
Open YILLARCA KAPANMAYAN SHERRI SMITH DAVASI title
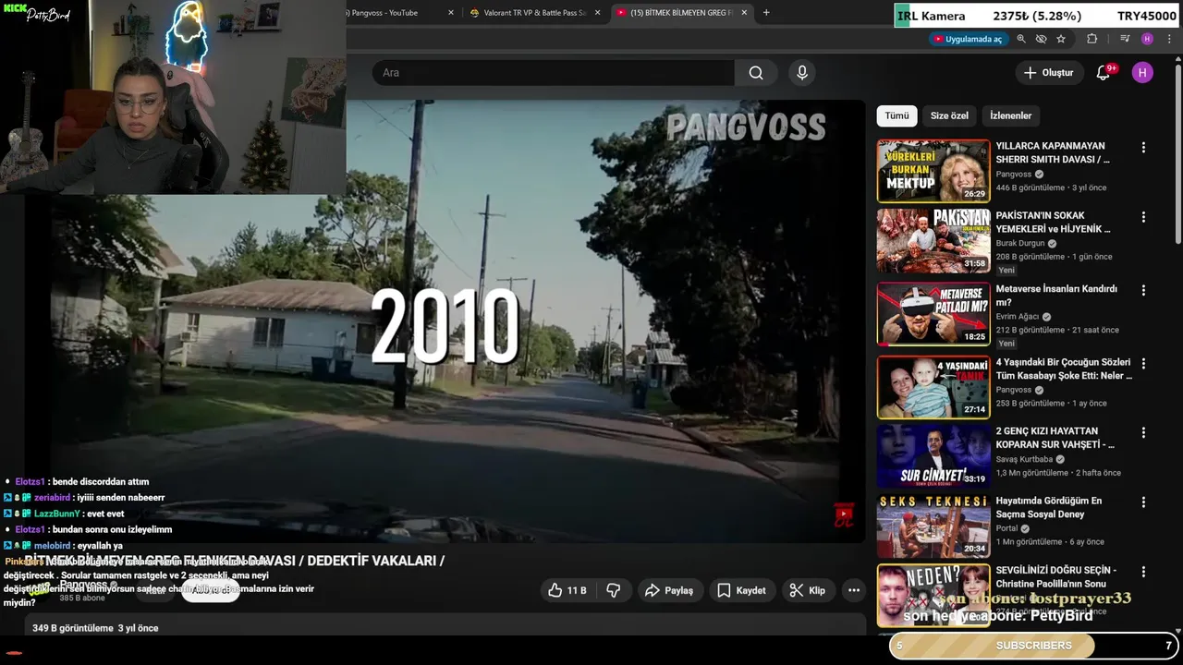[x=1053, y=152]
